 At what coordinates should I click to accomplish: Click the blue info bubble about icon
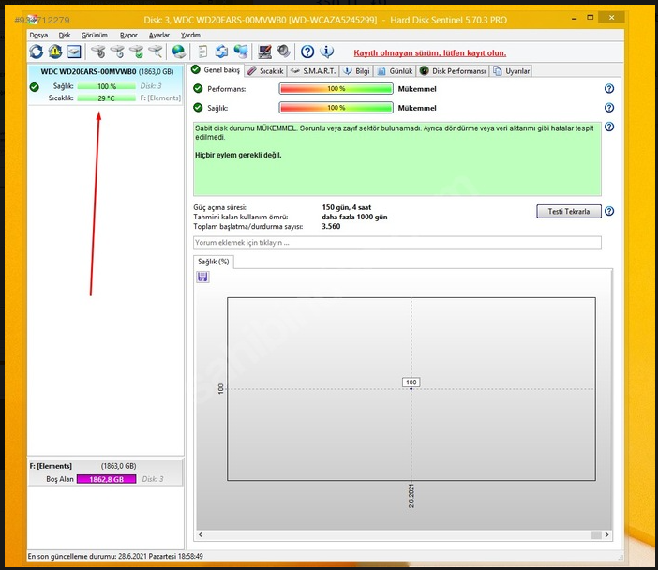tap(326, 52)
